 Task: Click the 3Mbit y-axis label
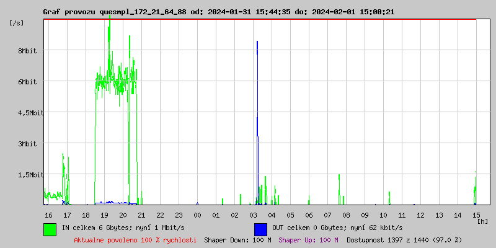click(27, 144)
